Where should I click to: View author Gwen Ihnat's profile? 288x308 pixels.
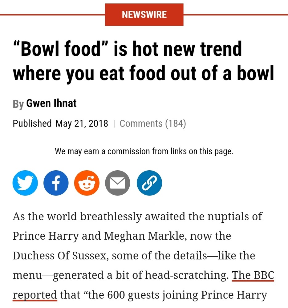click(x=51, y=103)
